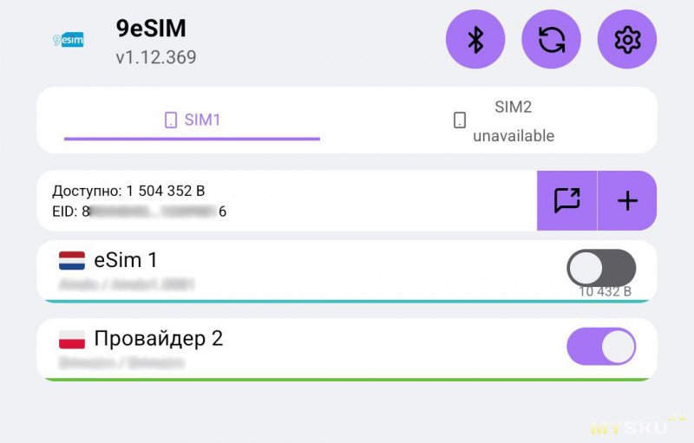Disable the Провайдер 2 toggle
The height and width of the screenshot is (443, 694).
[x=601, y=346]
